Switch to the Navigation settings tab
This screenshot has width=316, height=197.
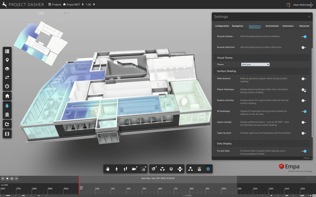(237, 26)
